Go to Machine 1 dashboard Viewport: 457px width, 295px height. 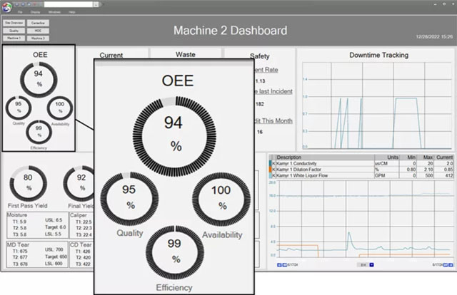(14, 38)
